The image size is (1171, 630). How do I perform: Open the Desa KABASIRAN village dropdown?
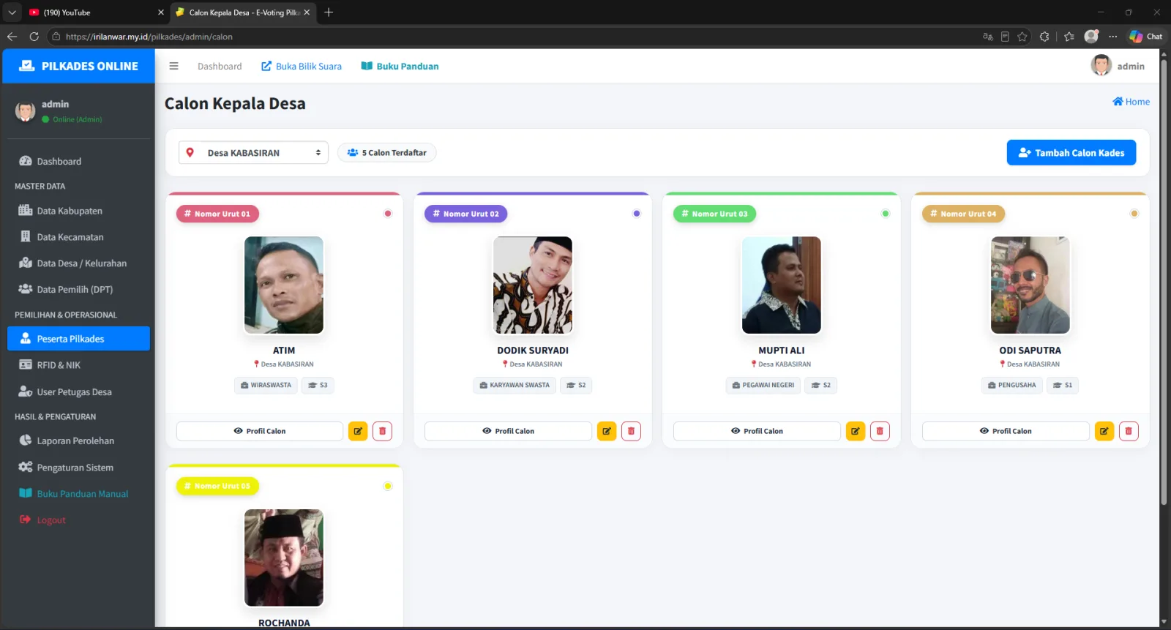[x=253, y=152]
